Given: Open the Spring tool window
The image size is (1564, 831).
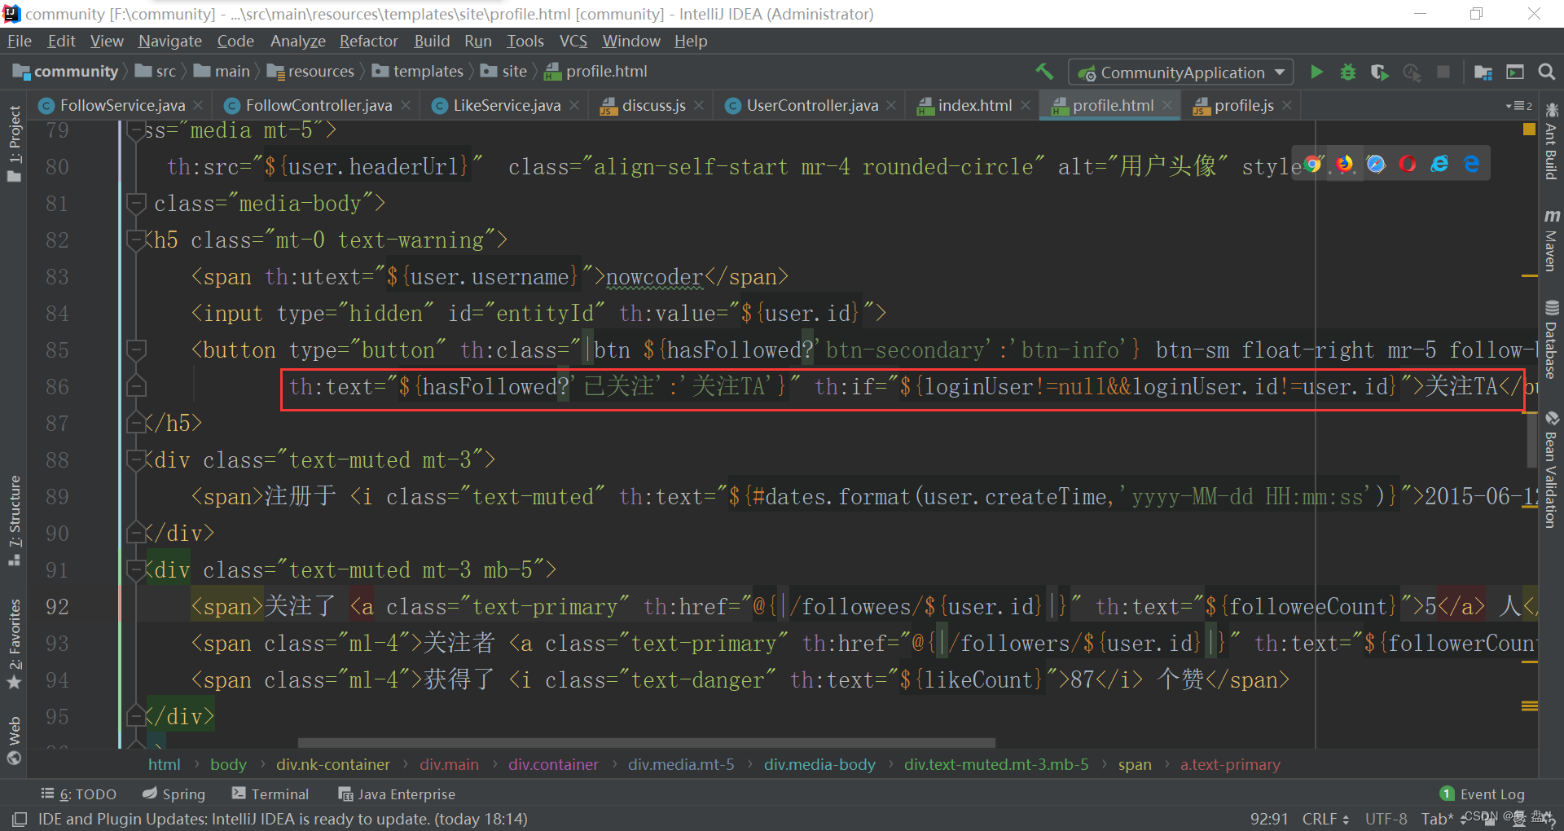Looking at the screenshot, I should point(174,794).
